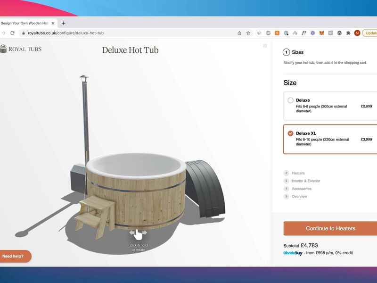Open the 'f?' font finder extension
This screenshot has height=283, width=377.
click(303, 33)
